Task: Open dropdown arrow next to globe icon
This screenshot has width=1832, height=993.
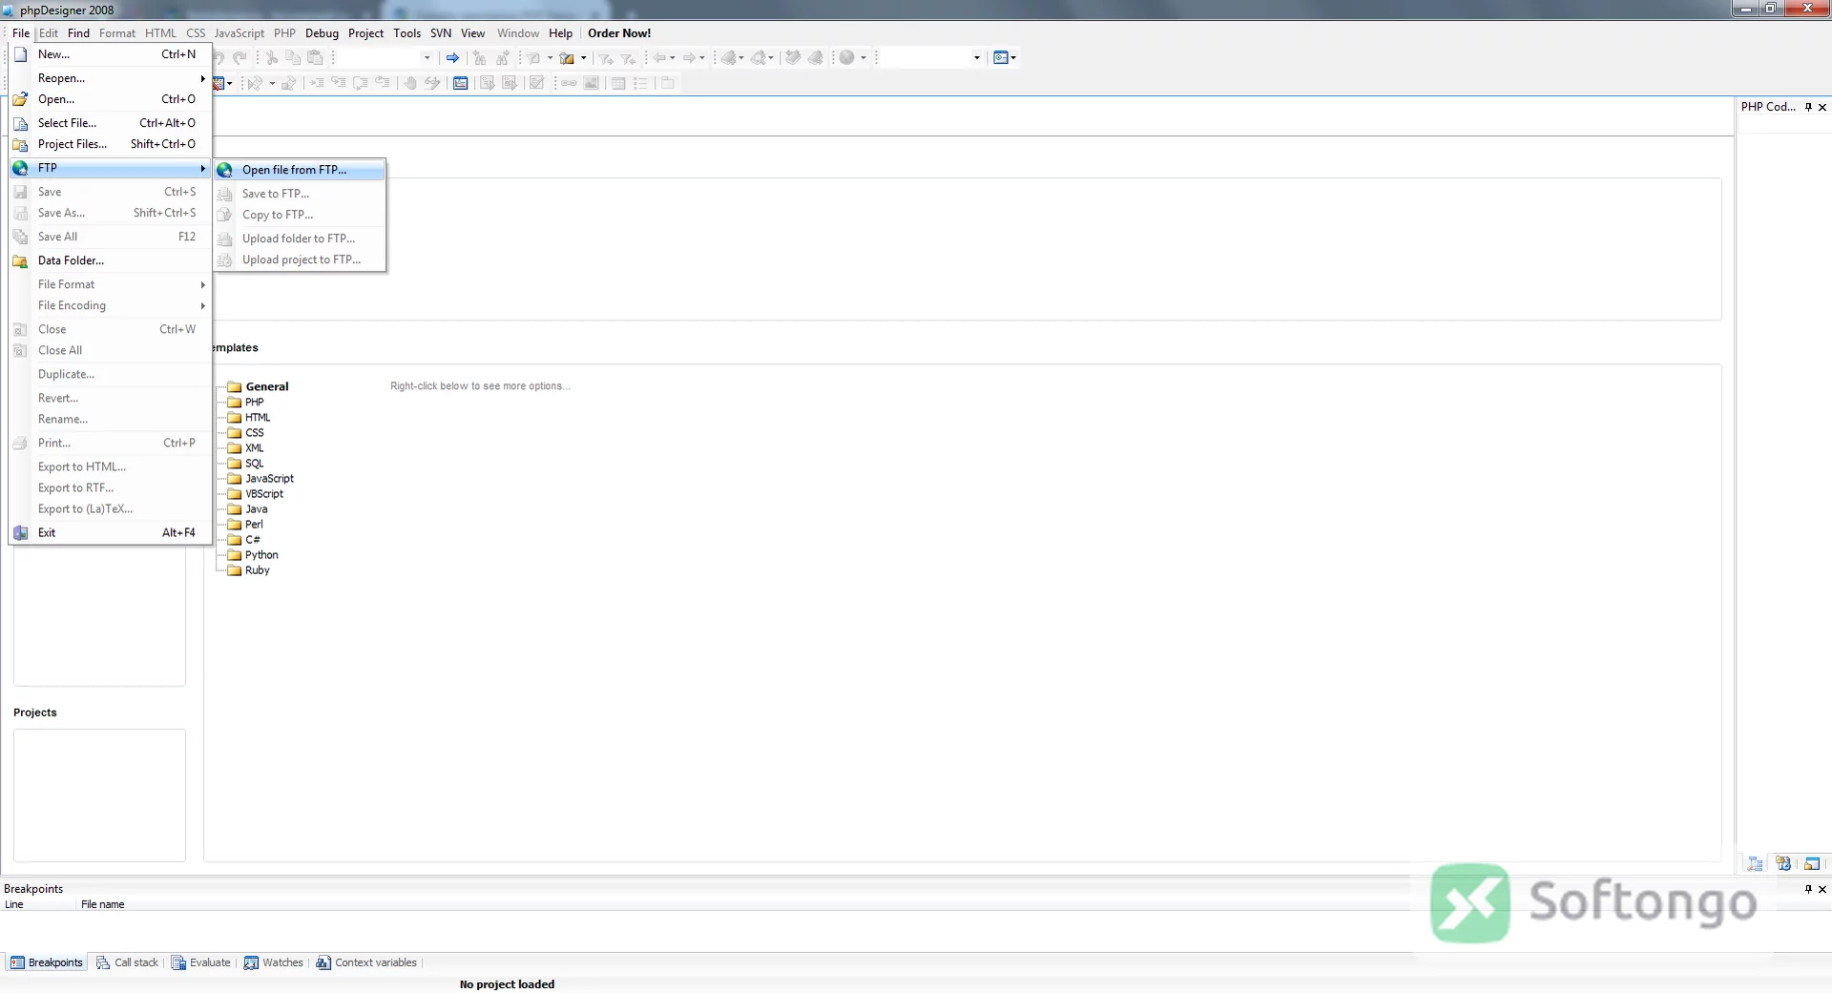Action: tap(864, 58)
